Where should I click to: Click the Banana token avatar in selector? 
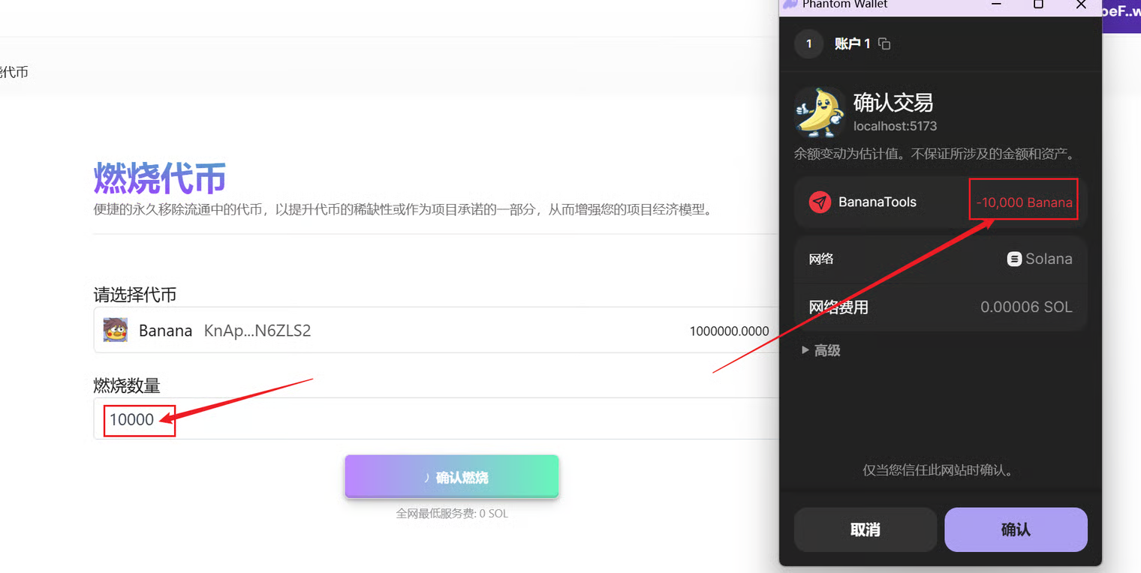tap(116, 330)
